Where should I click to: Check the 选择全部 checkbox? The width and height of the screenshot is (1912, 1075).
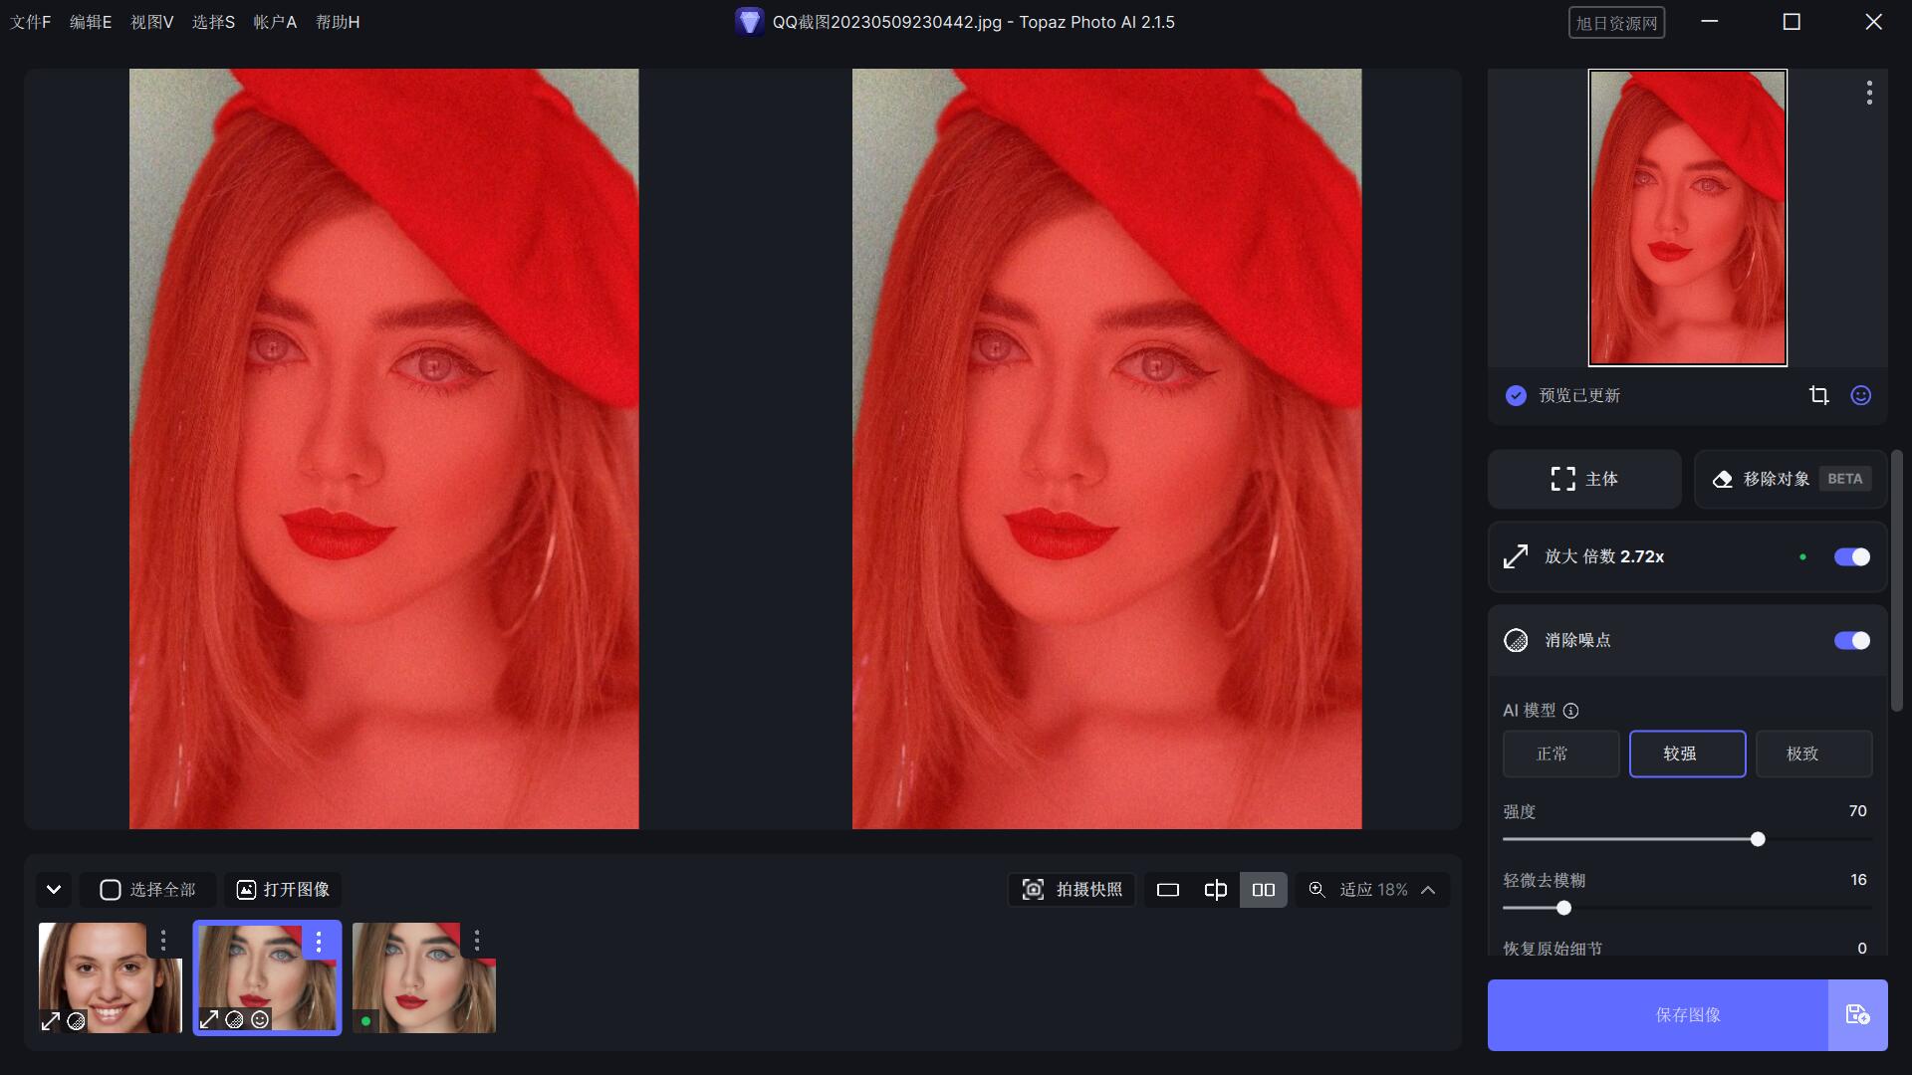pos(111,890)
